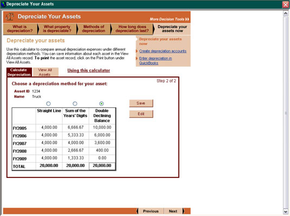The height and width of the screenshot is (216, 290).
Task: Close the Depreciate Your Assets window
Action: point(285,4)
